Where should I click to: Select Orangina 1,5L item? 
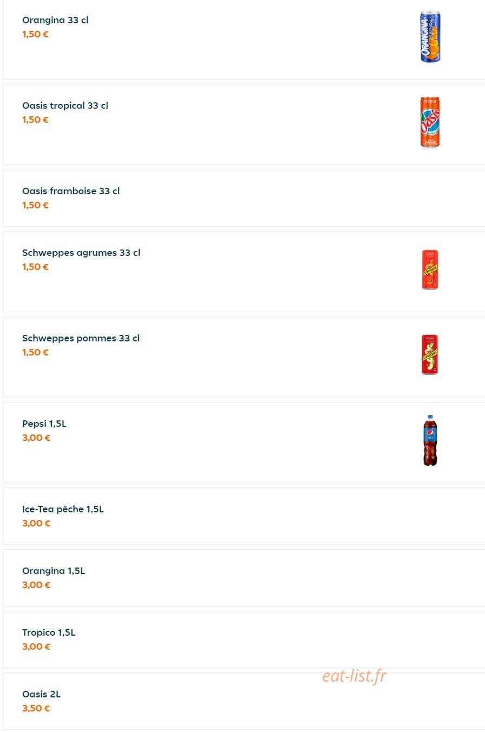(x=54, y=571)
